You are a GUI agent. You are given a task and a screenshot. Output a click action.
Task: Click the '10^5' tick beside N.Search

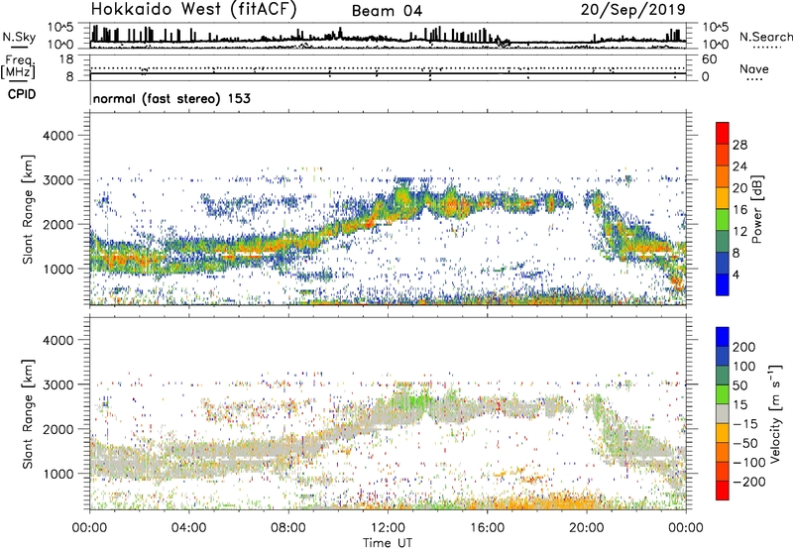[x=716, y=28]
